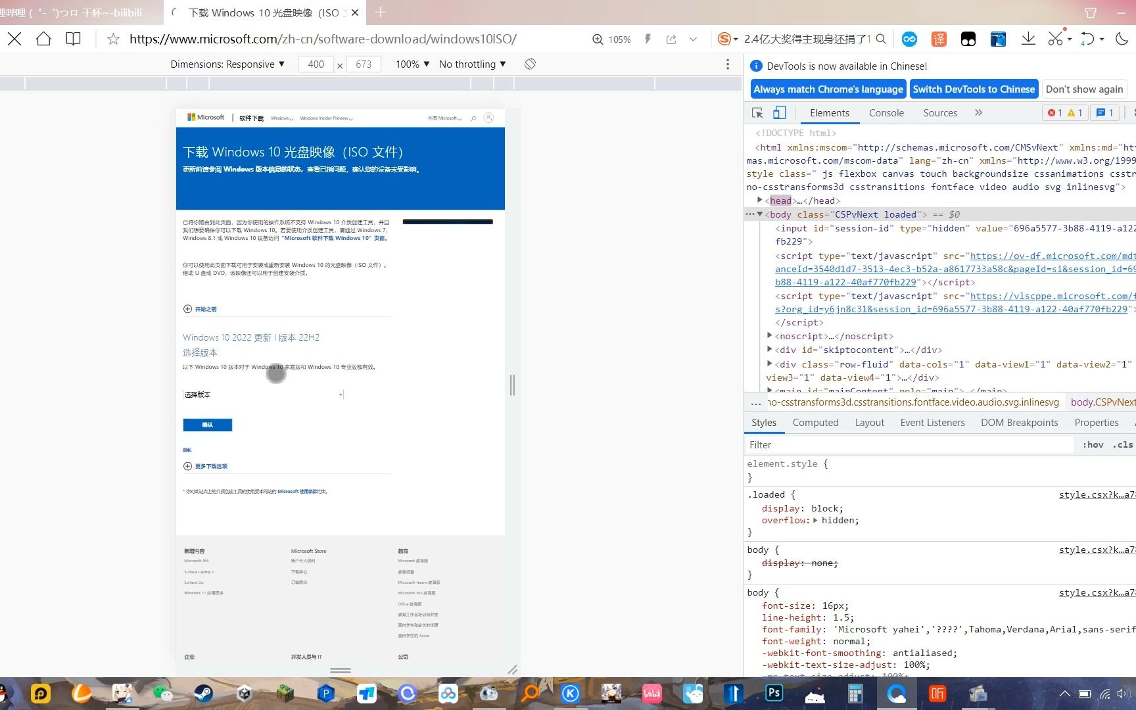Open the 选择版本 version dropdown on the page

pyautogui.click(x=262, y=394)
